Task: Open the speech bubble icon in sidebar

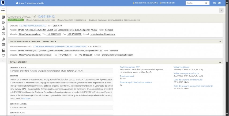Action: 3,56
